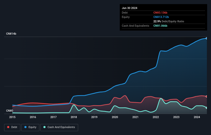The height and width of the screenshot is (135, 211).
Task: Click the 2017 x-axis label
Action: click(x=53, y=117)
